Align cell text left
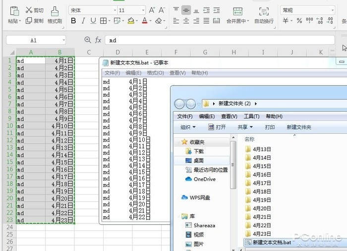The height and width of the screenshot is (251, 347). [176, 21]
